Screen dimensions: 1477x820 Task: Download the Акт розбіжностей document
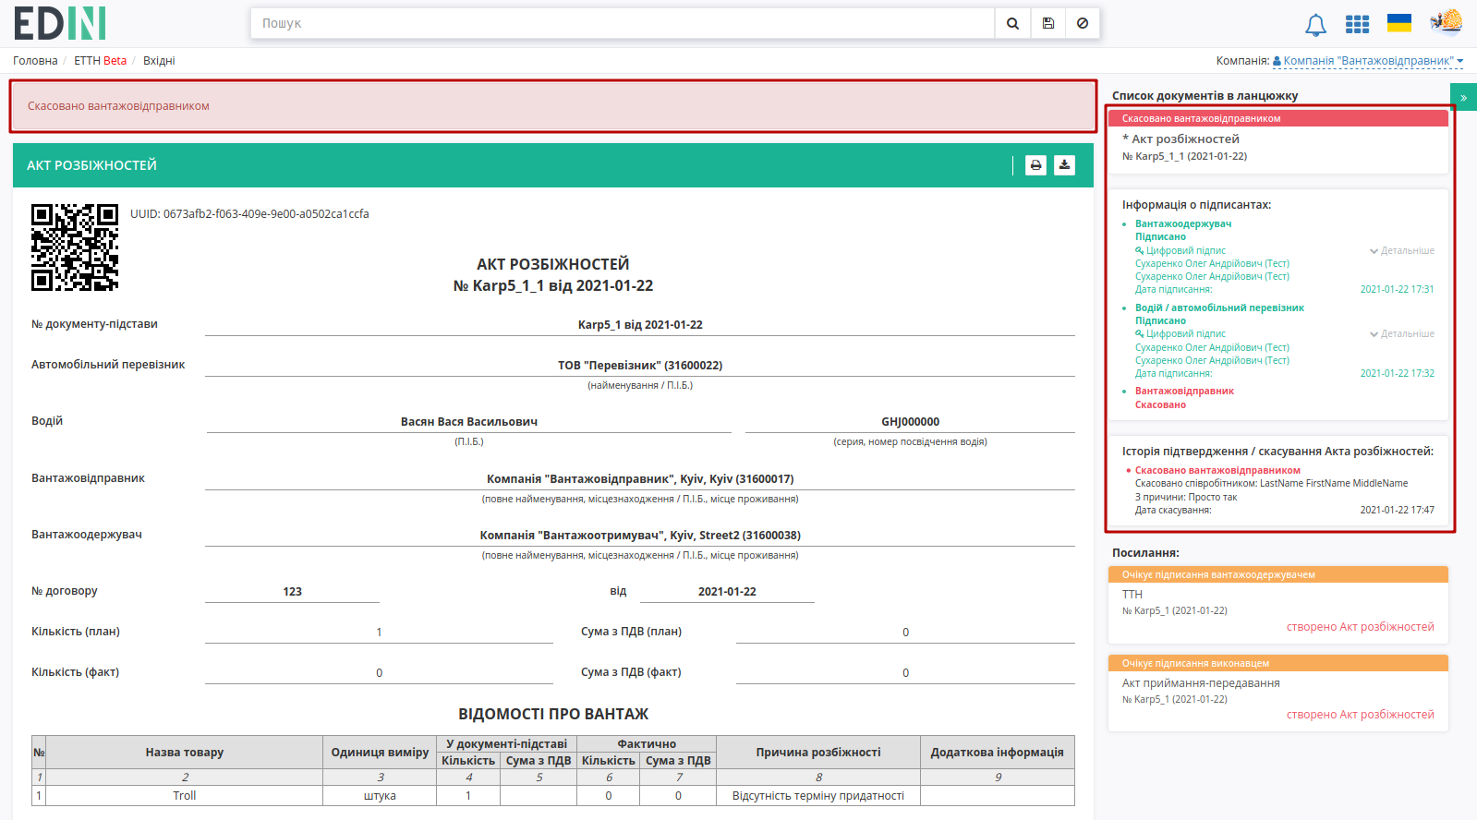[x=1064, y=165]
